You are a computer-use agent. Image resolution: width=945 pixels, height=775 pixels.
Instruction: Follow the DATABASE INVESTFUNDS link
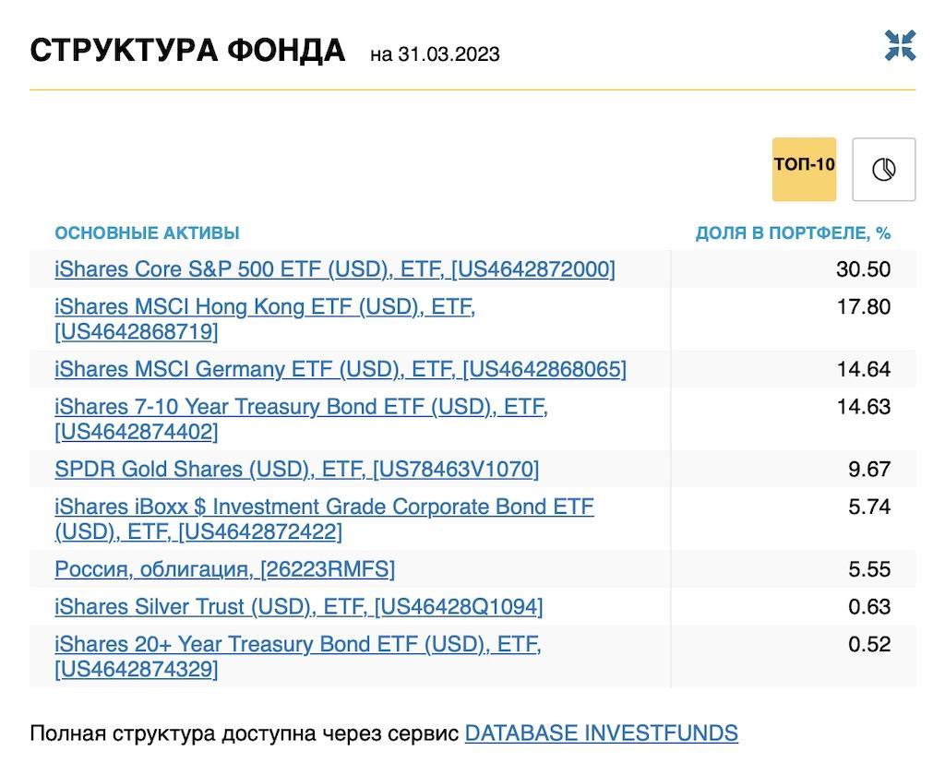601,733
